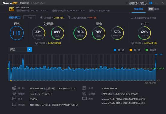The image size is (166, 114).
Task: Click the 详情 button next to 硬件状态
Action: (30, 17)
